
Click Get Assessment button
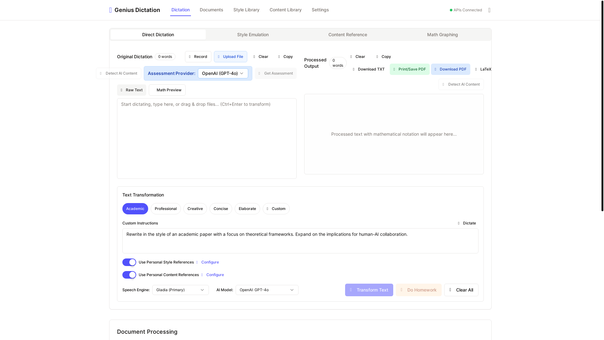click(276, 73)
